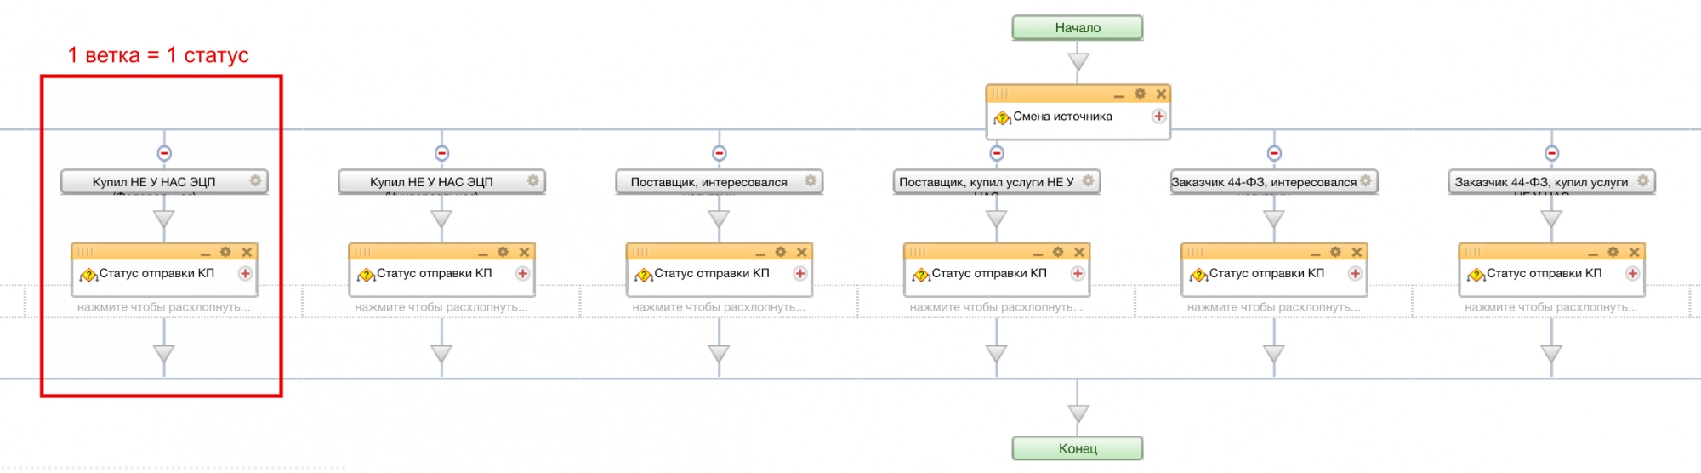Image resolution: width=1701 pixels, height=473 pixels.
Task: Click plus on Статус отправки КП in red-framed branch
Action: pyautogui.click(x=245, y=273)
